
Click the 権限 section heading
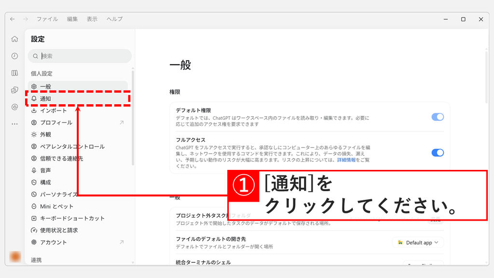point(175,92)
